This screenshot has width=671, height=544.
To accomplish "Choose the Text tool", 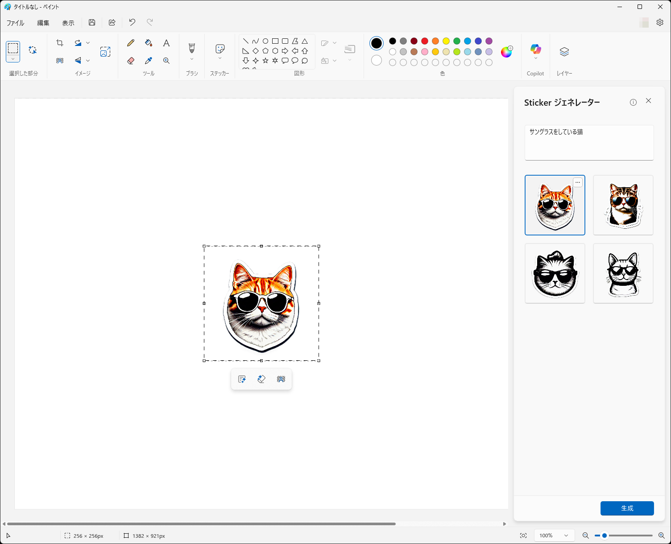I will click(166, 43).
